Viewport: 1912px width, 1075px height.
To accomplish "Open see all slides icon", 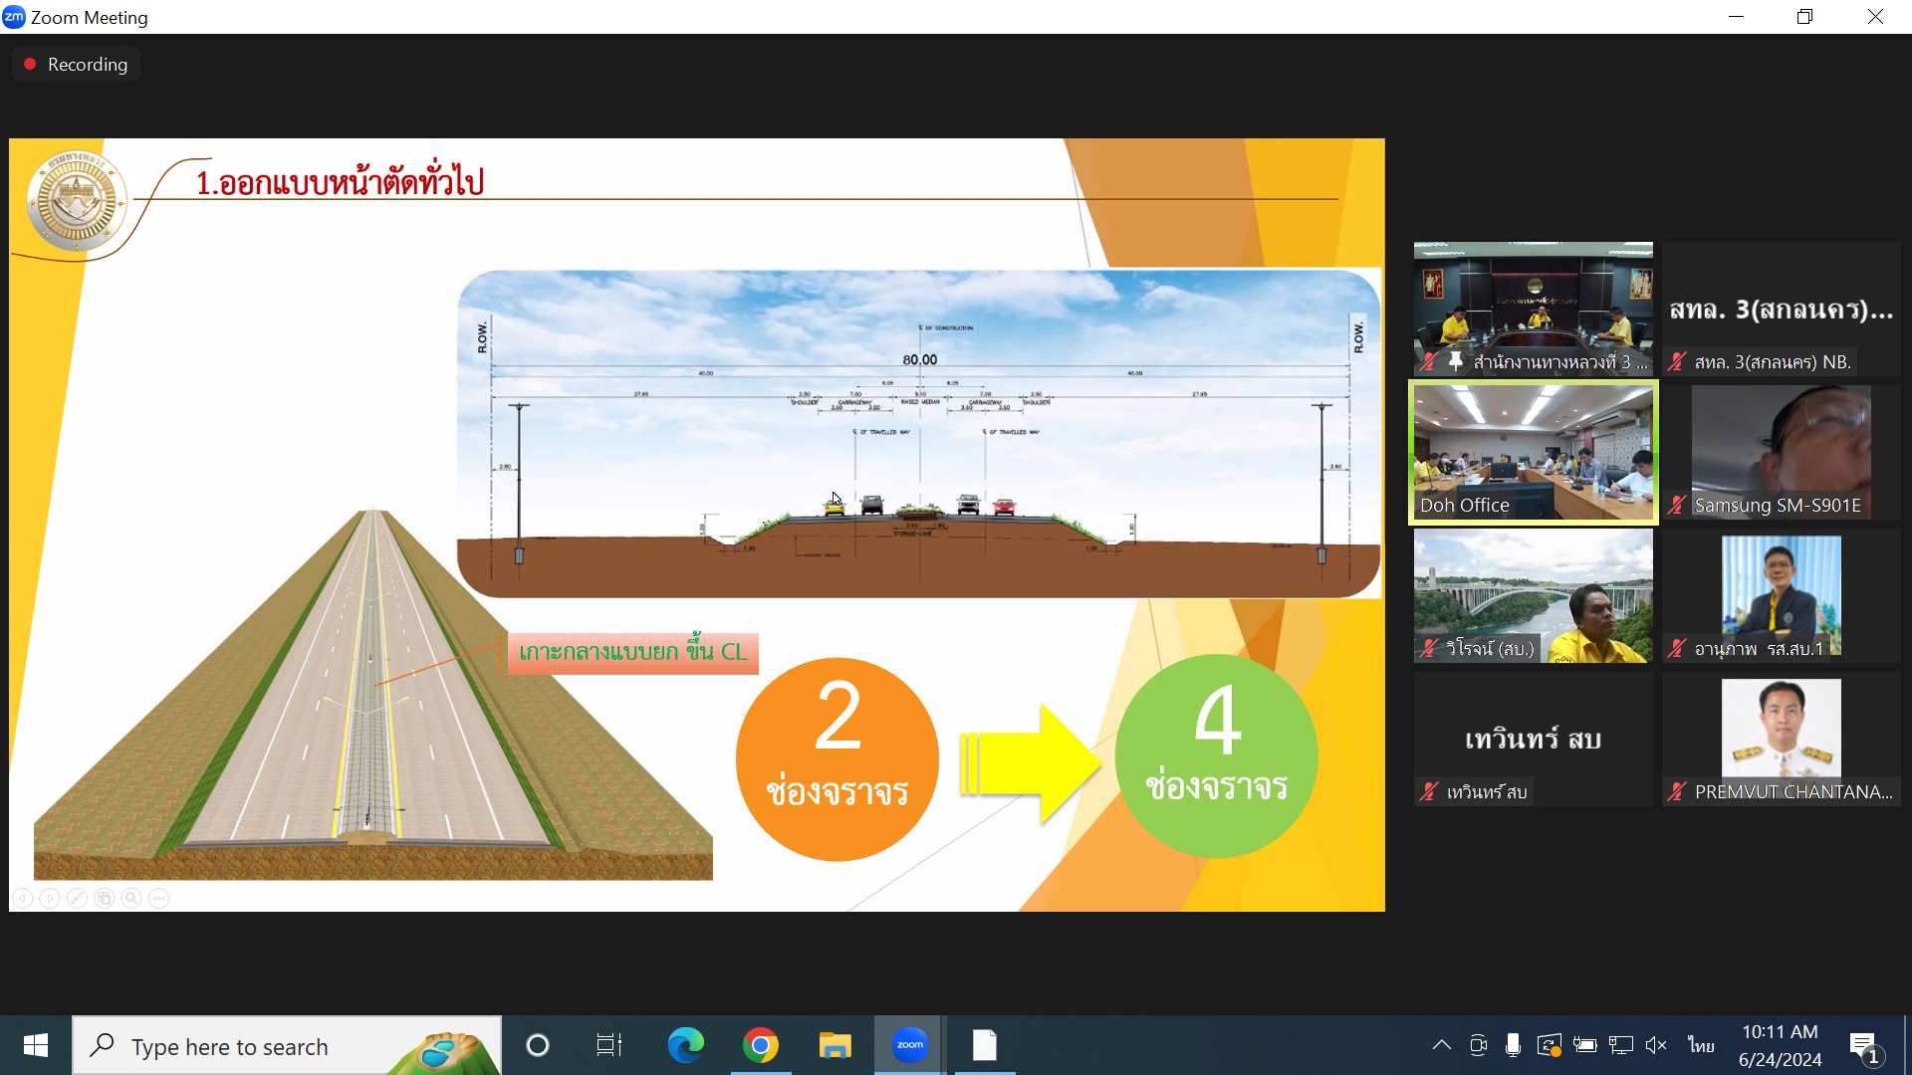I will [x=104, y=898].
